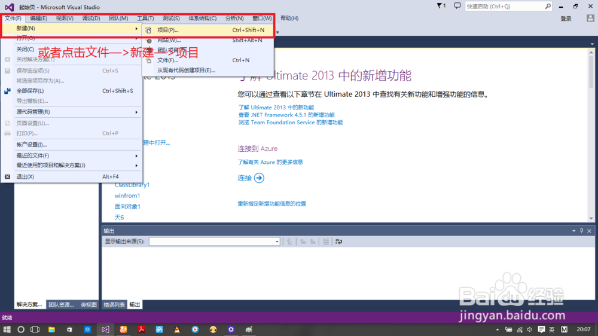The height and width of the screenshot is (336, 598).
Task: Click the clear all icon in Output toolbar
Action: 326,242
